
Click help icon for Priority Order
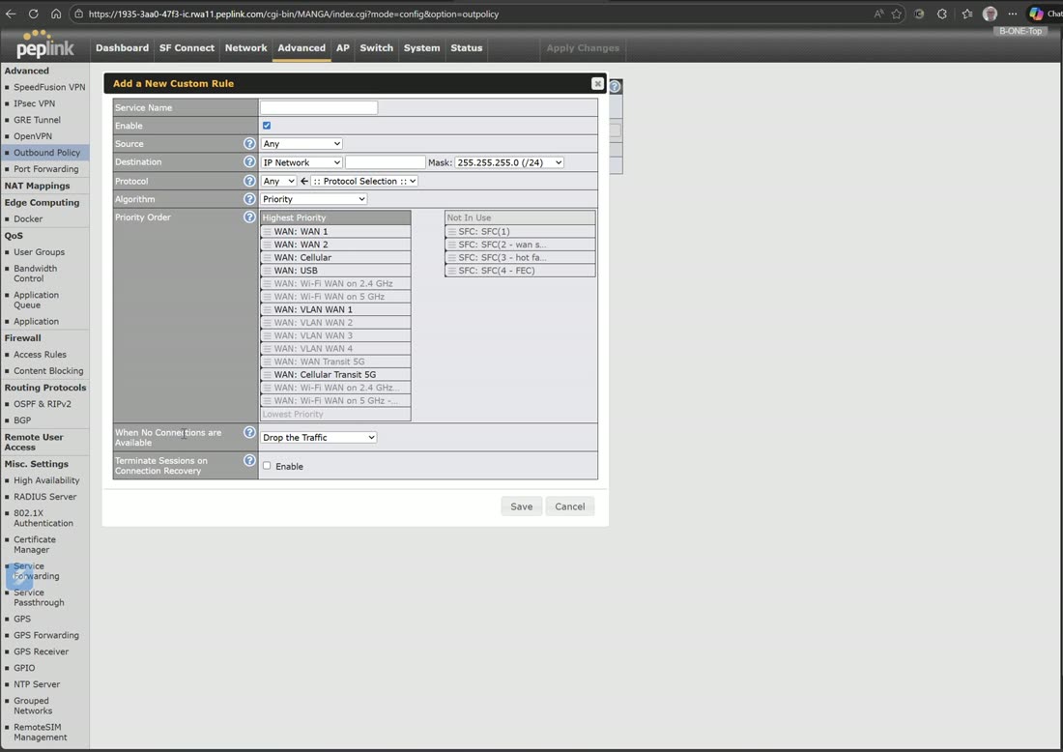249,217
